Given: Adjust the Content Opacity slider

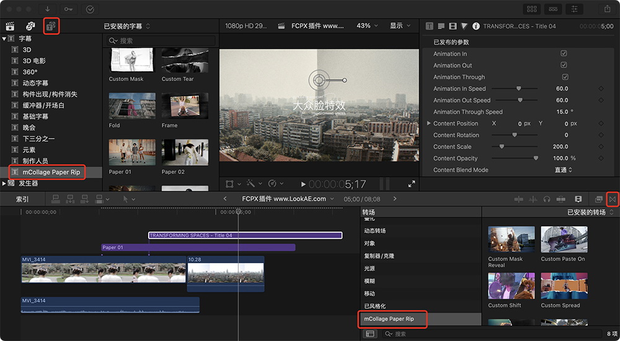Looking at the screenshot, I should pos(536,158).
